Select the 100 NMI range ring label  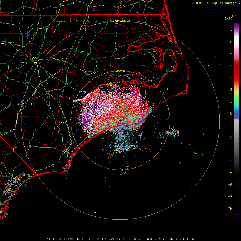click(x=120, y=21)
